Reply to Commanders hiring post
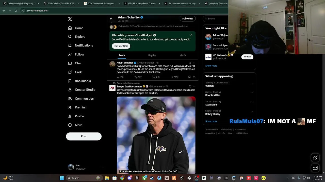The image size is (325, 182). coord(120,77)
